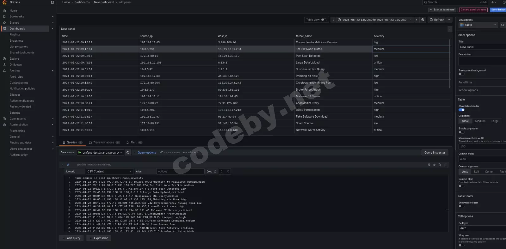Enable Show table footer switch

click(x=461, y=206)
